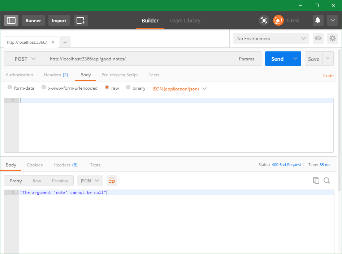This screenshot has width=342, height=254.
Task: Open the Authorization tab
Action: [x=20, y=75]
